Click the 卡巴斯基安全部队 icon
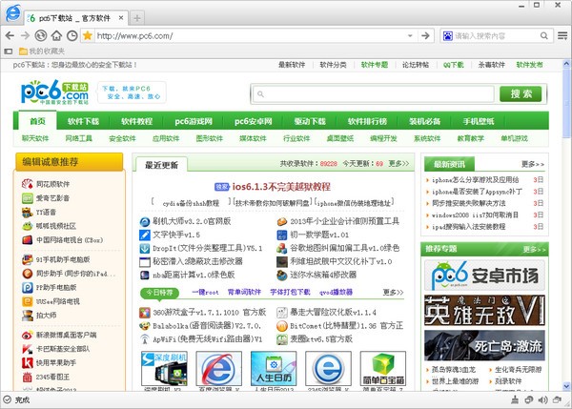 point(28,349)
